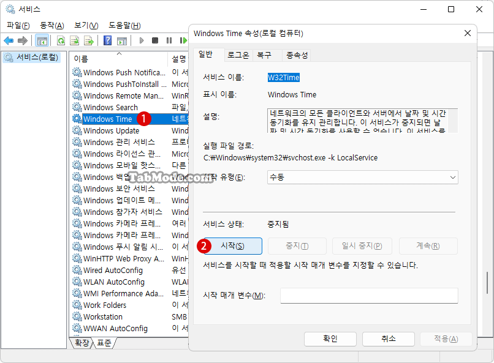Switch to the 확장 view tab
Image resolution: width=494 pixels, height=363 pixels.
pos(82,343)
